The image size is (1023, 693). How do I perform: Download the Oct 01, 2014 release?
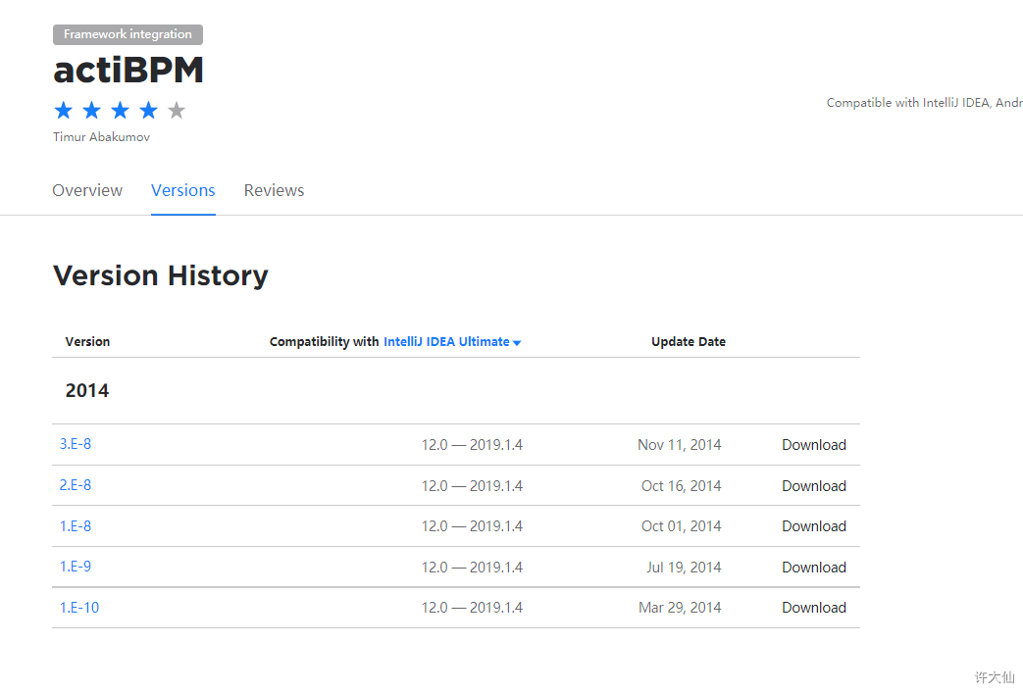coord(814,526)
